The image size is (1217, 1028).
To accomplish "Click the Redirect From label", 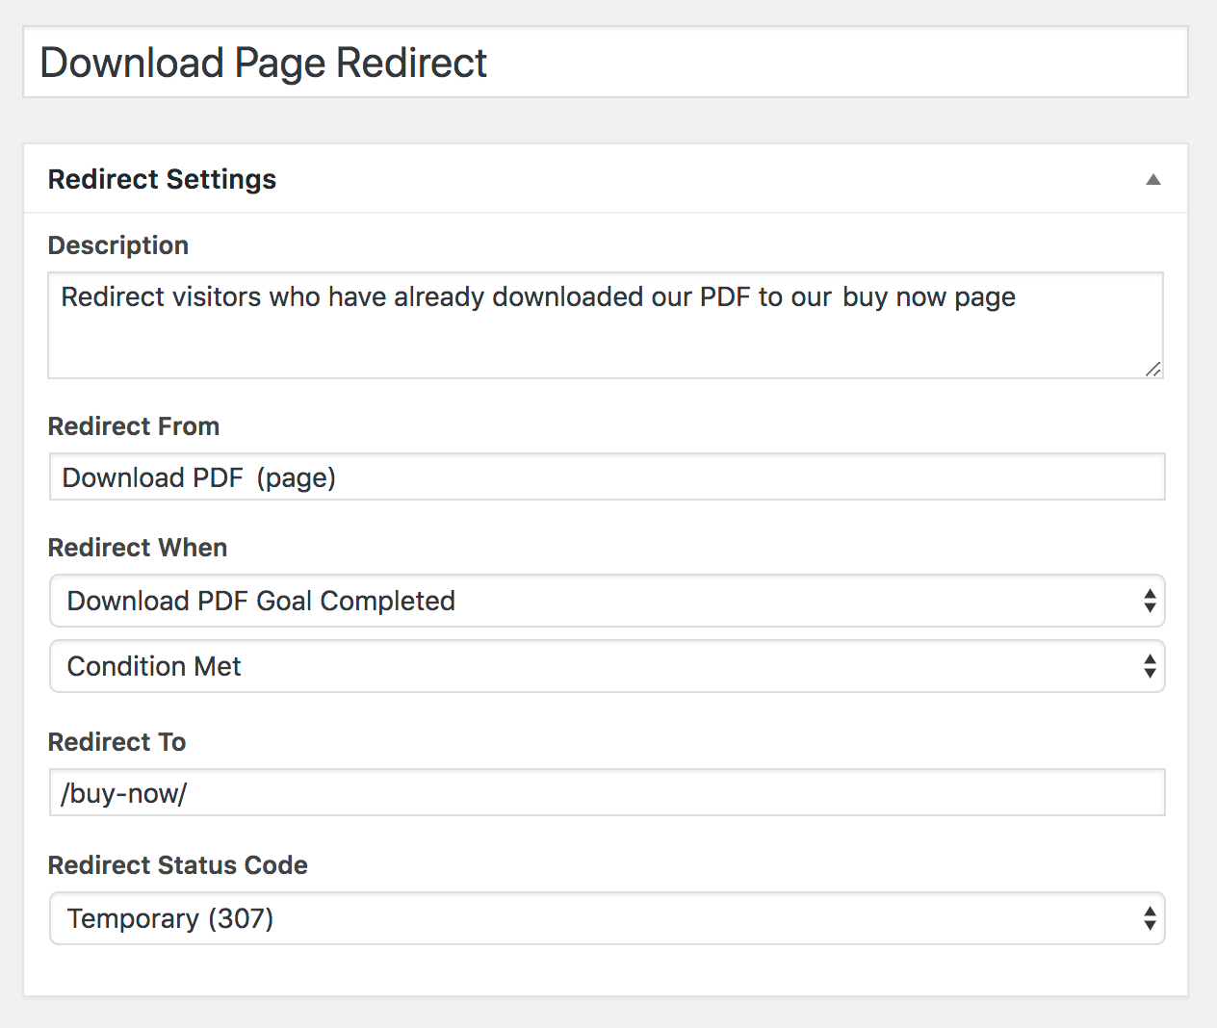I will pyautogui.click(x=134, y=426).
